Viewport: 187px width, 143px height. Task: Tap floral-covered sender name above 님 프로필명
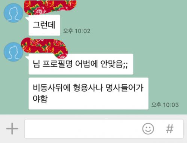click(44, 48)
